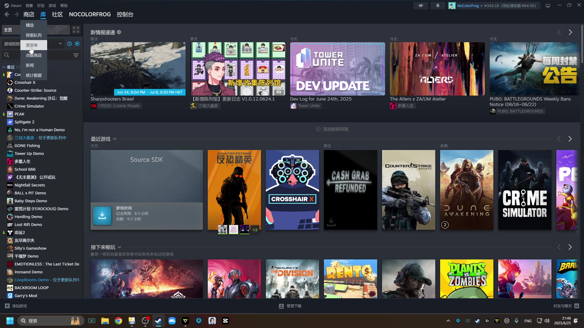Open the 商店 tab
Image resolution: width=584 pixels, height=328 pixels.
(29, 14)
